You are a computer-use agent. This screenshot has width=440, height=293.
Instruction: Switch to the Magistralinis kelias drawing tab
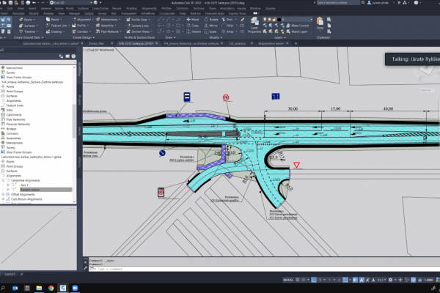point(271,43)
